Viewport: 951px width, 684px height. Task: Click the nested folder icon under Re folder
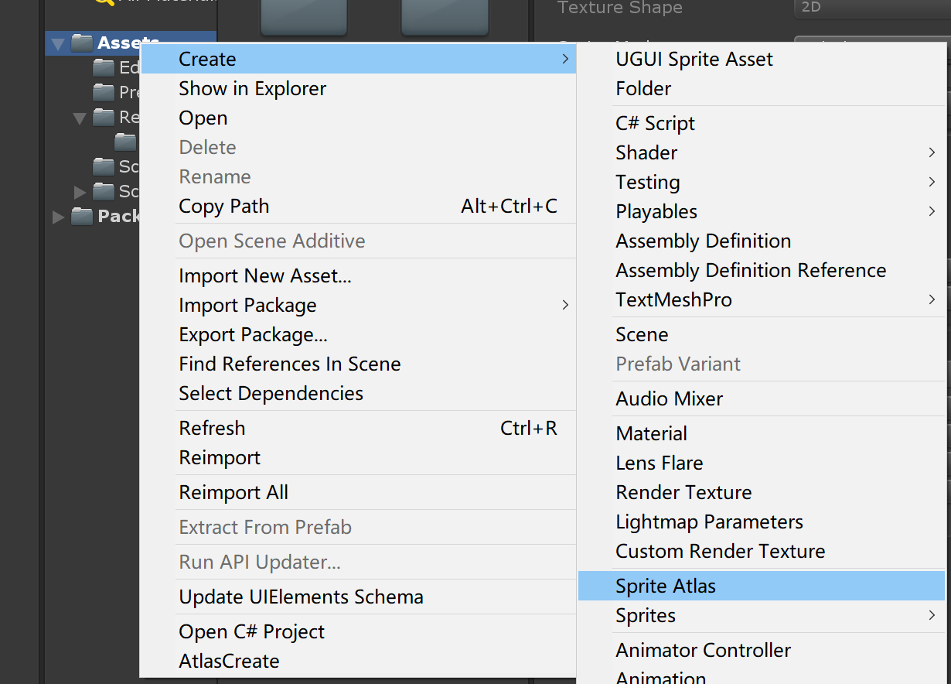[x=124, y=142]
